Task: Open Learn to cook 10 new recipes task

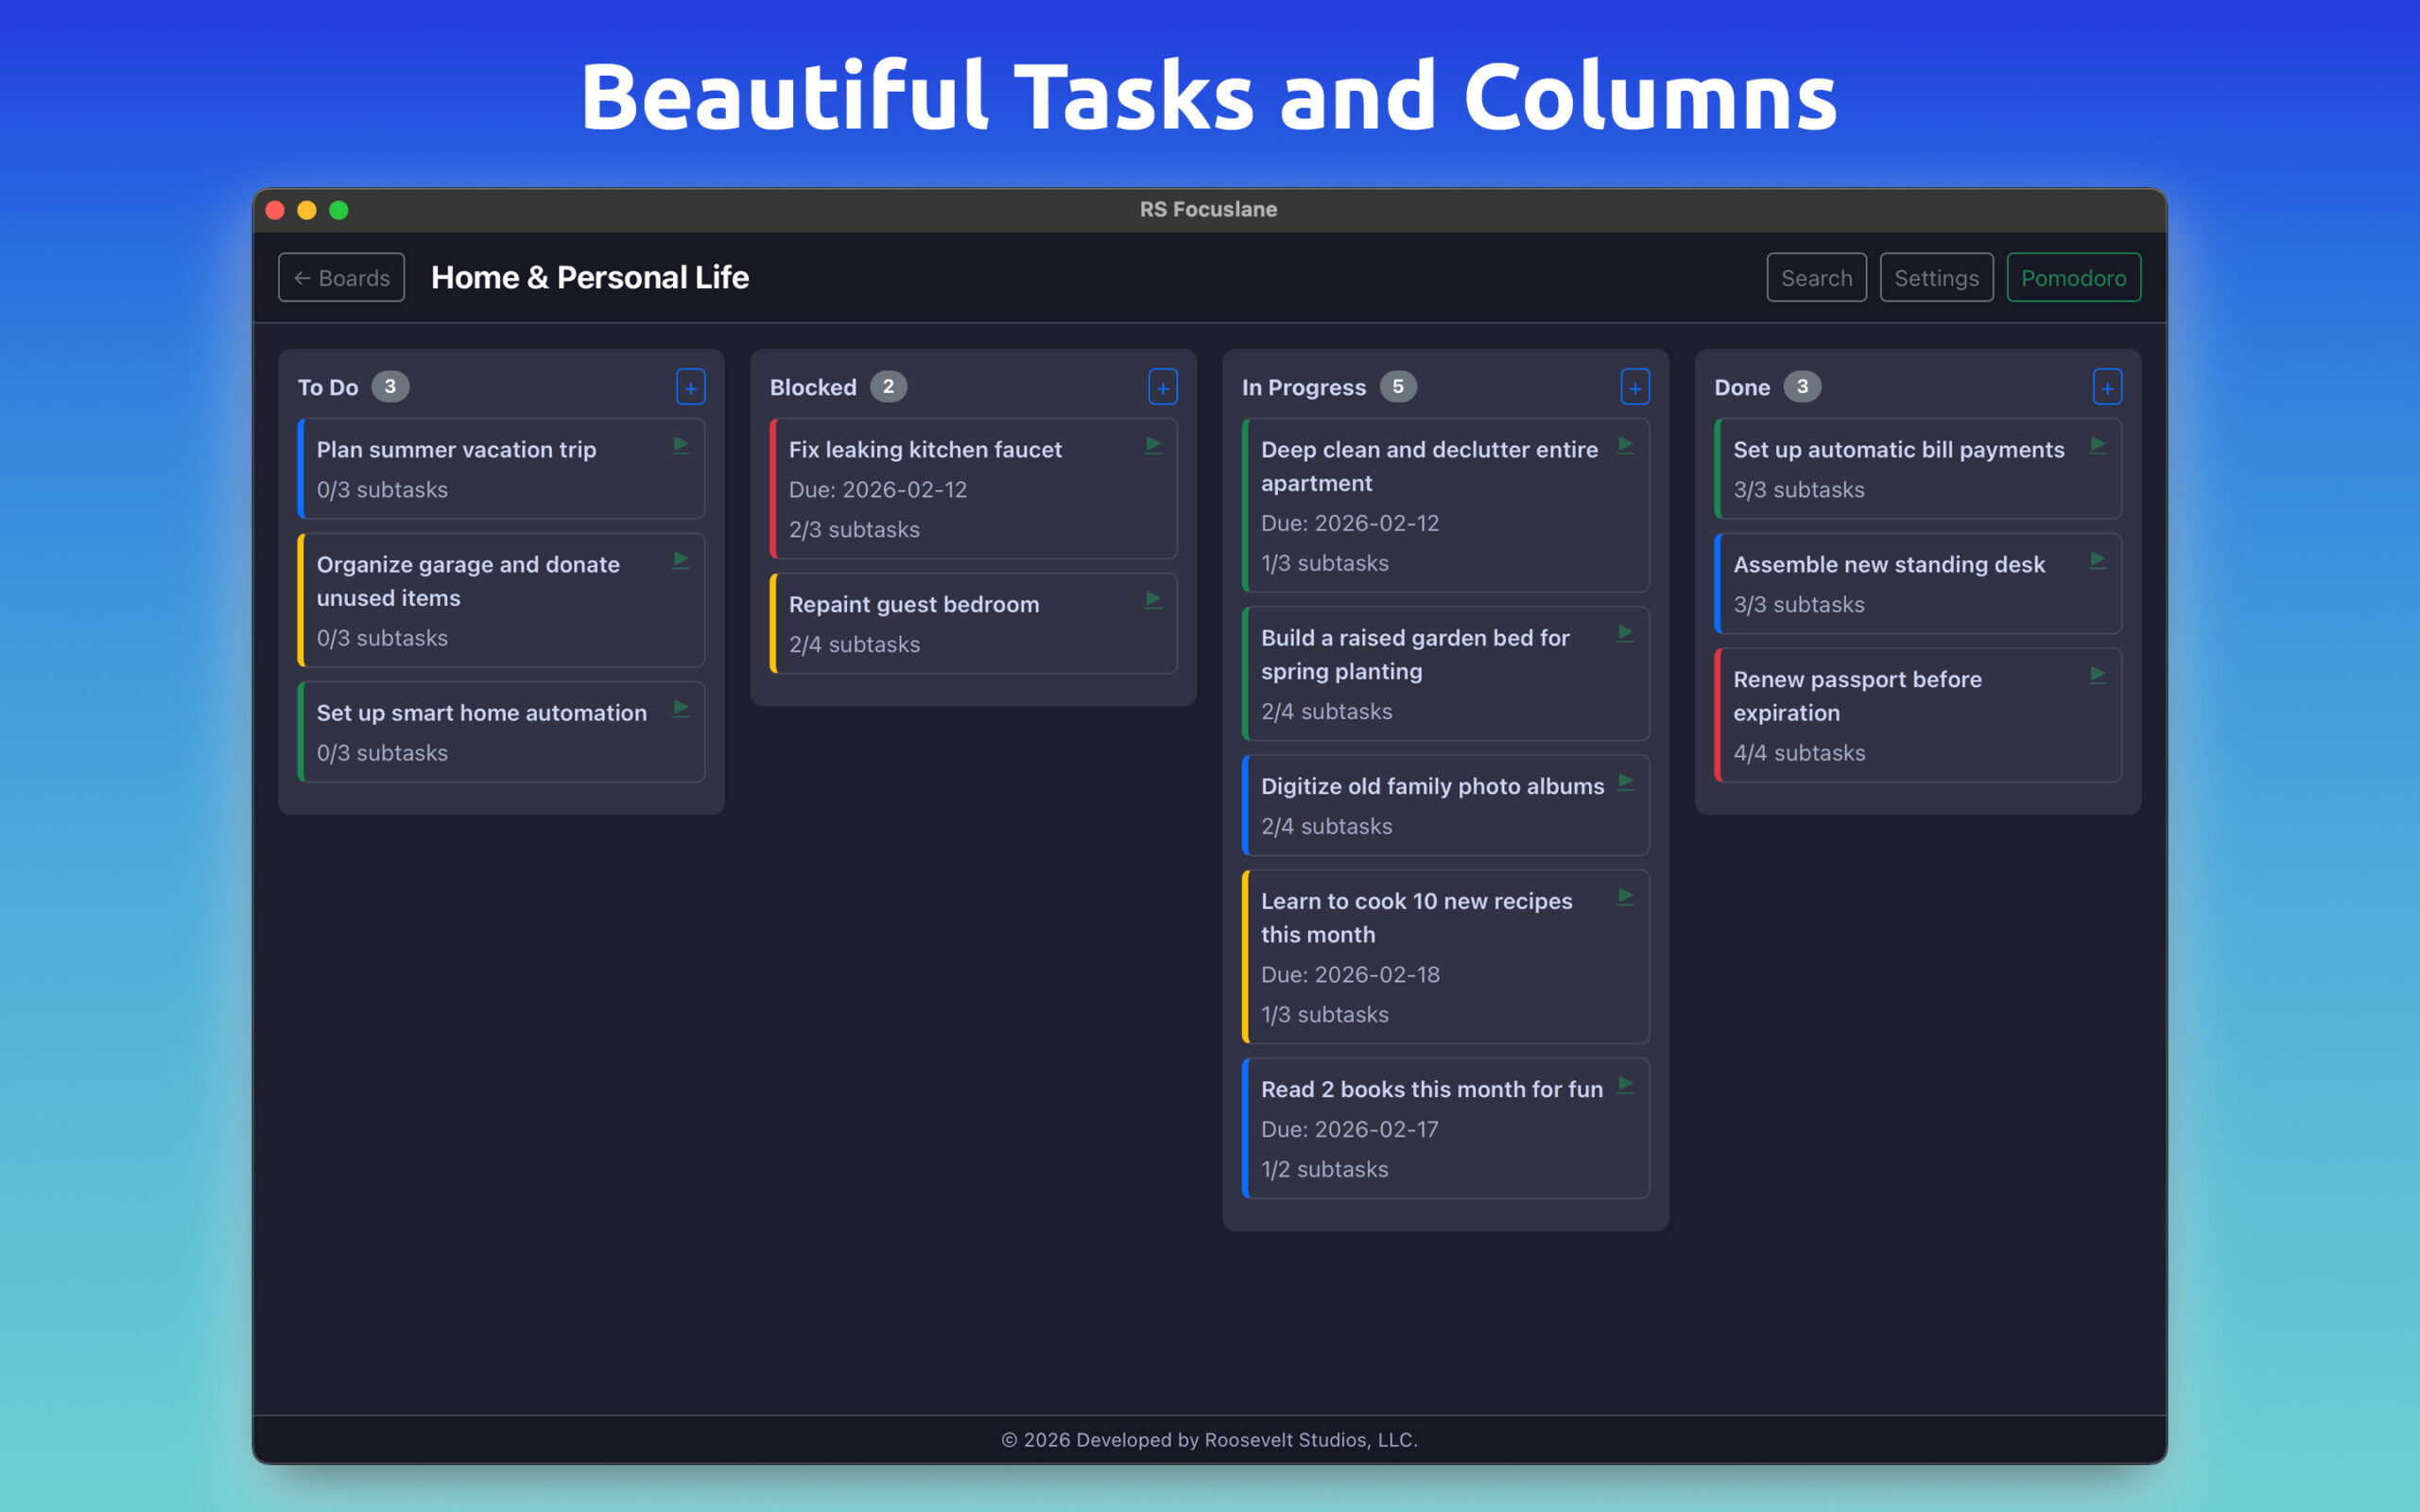Action: [x=1415, y=917]
